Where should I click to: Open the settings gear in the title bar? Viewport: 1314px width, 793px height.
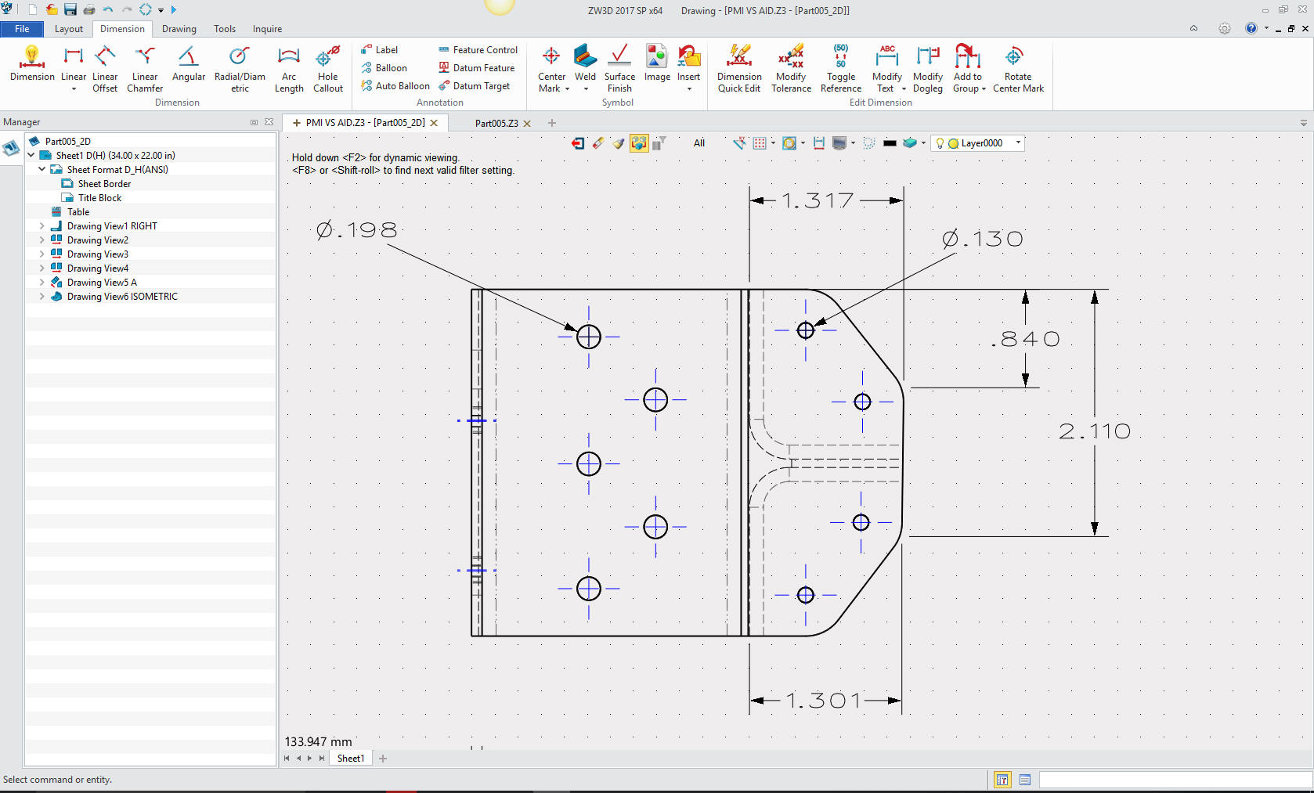tap(1225, 28)
